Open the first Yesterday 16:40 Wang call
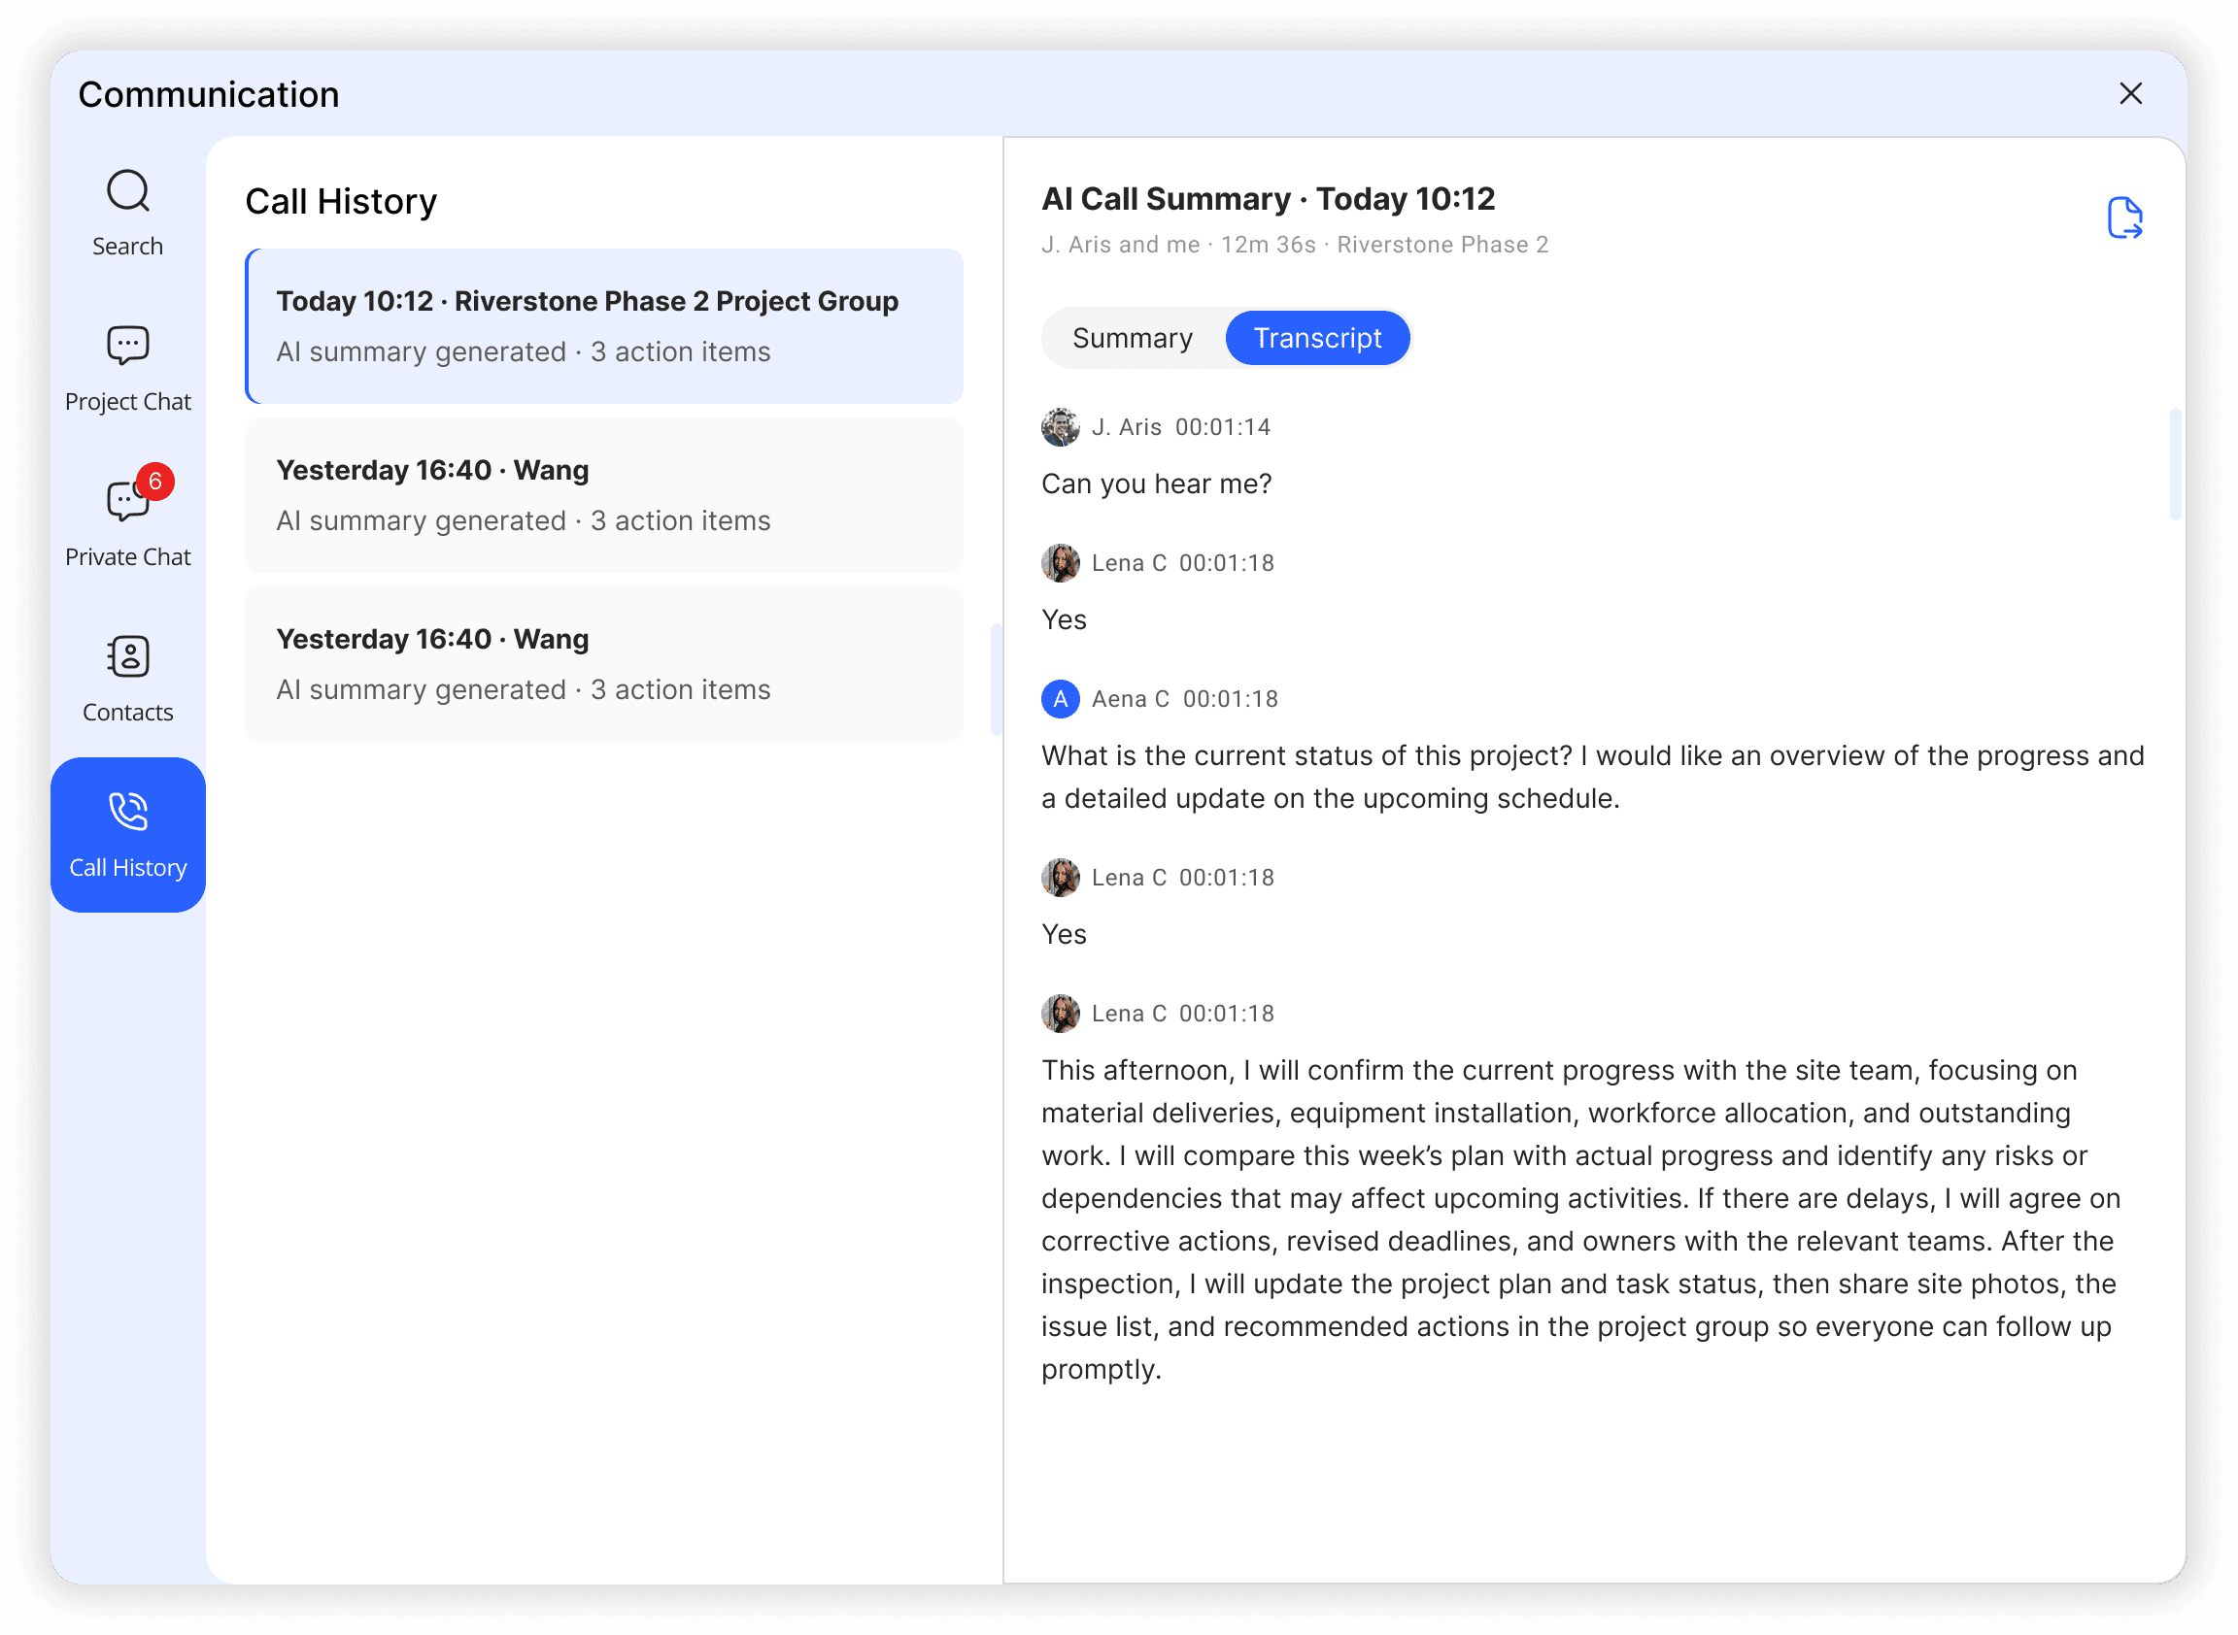 604,496
